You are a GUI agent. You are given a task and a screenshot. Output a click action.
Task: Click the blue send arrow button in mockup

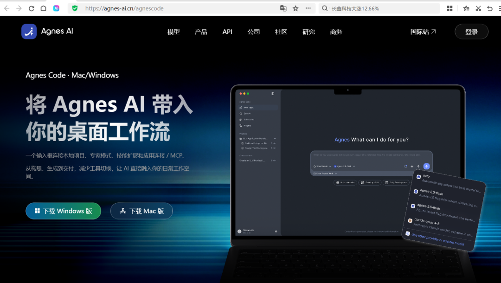point(426,167)
